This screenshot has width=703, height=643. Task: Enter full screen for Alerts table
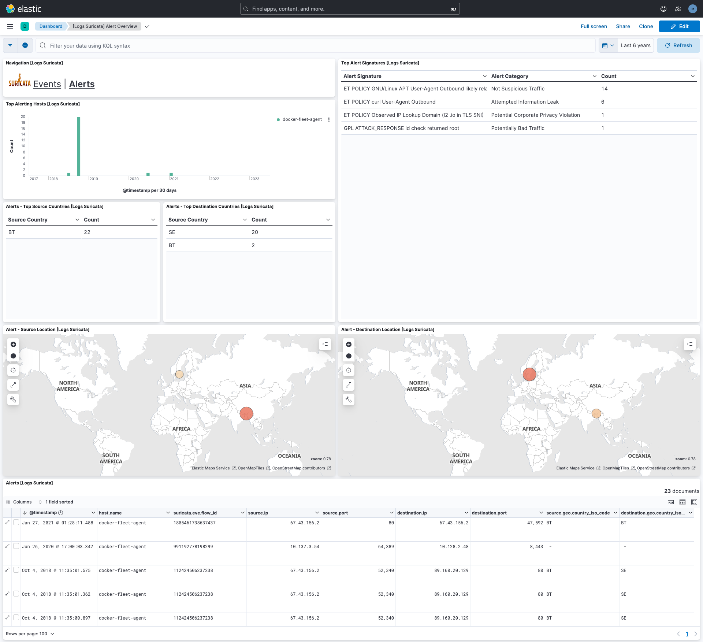(694, 502)
